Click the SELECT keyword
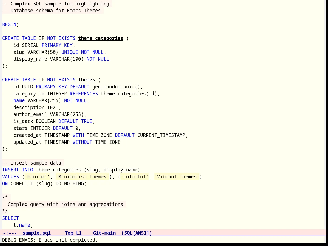Image resolution: width=328 pixels, height=246 pixels. coord(11,218)
